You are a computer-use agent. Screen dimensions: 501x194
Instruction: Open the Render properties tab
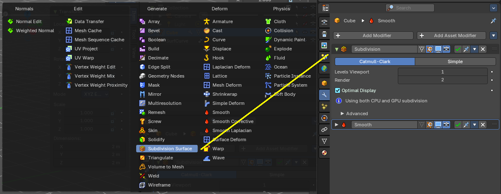[324, 21]
